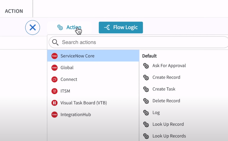Click the Visual Task Board icon
Image resolution: width=228 pixels, height=141 pixels.
pyautogui.click(x=54, y=103)
